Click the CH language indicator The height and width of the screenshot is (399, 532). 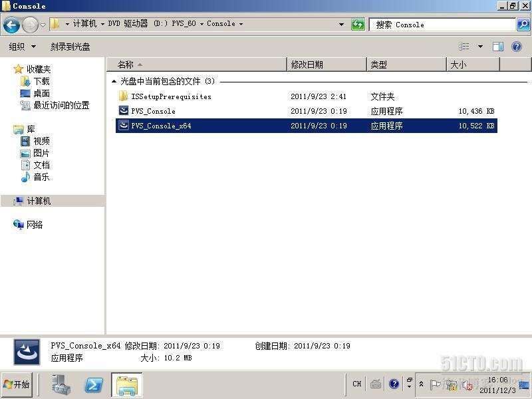[357, 384]
